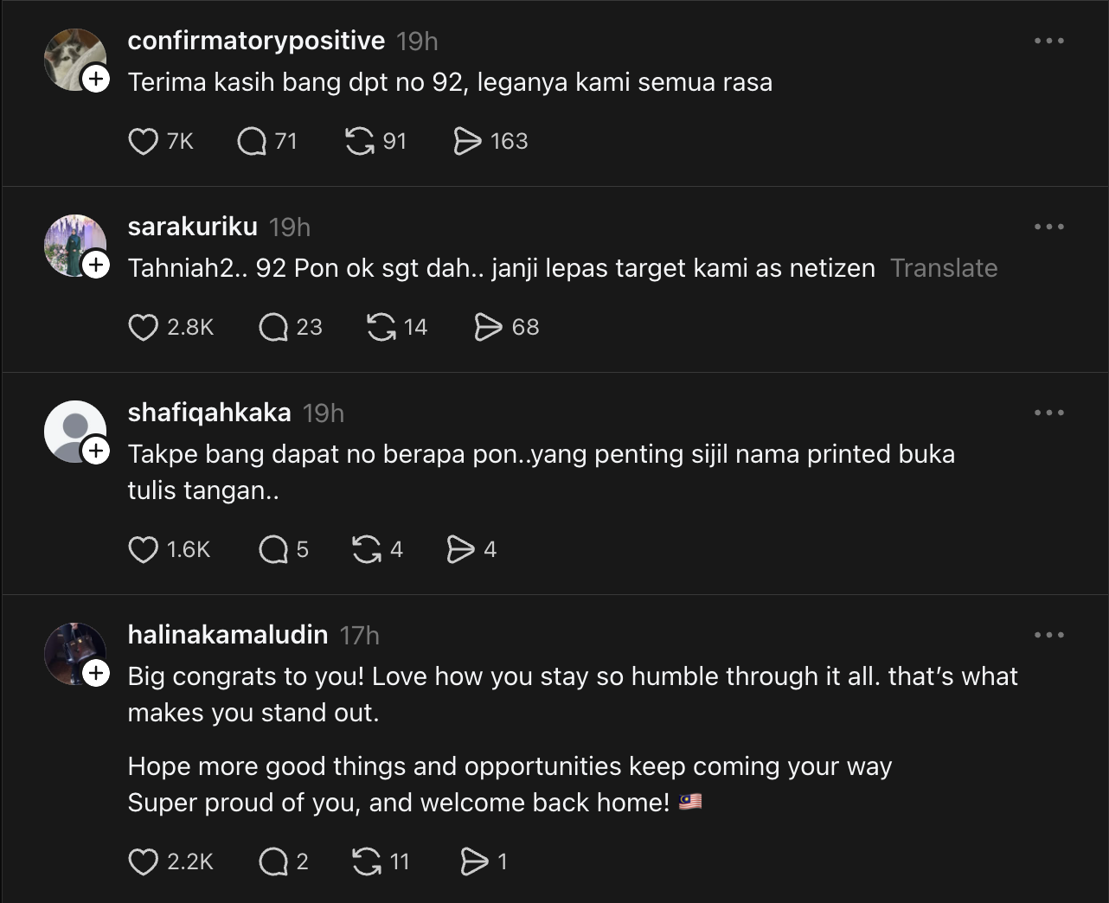Image resolution: width=1109 pixels, height=903 pixels.
Task: Open halinakamaludin's profile via username
Action: [x=228, y=635]
